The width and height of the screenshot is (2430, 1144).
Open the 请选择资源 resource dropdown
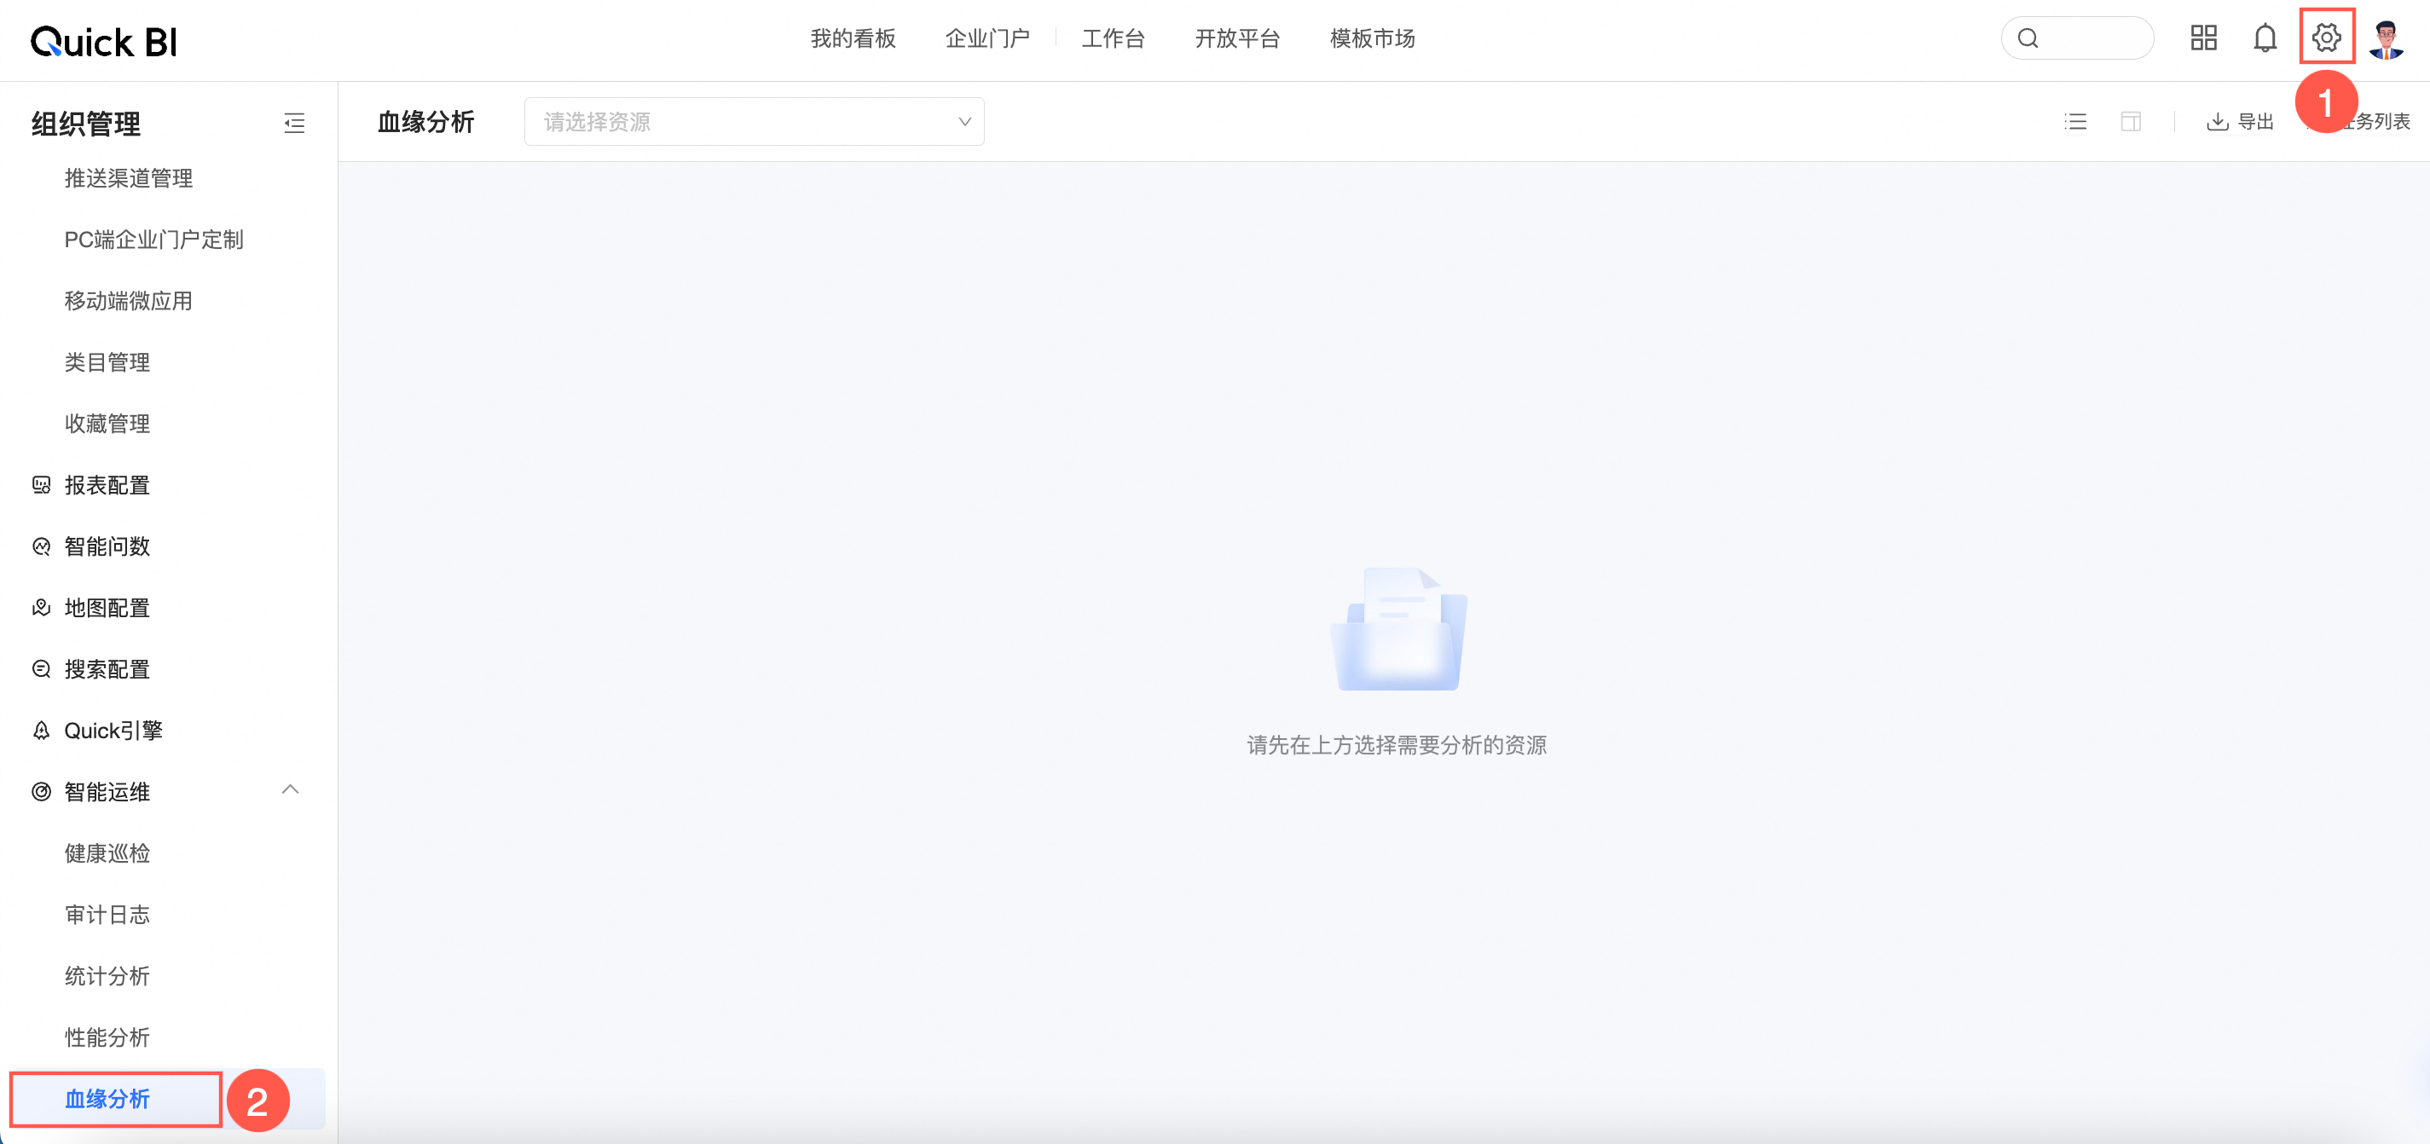754,122
